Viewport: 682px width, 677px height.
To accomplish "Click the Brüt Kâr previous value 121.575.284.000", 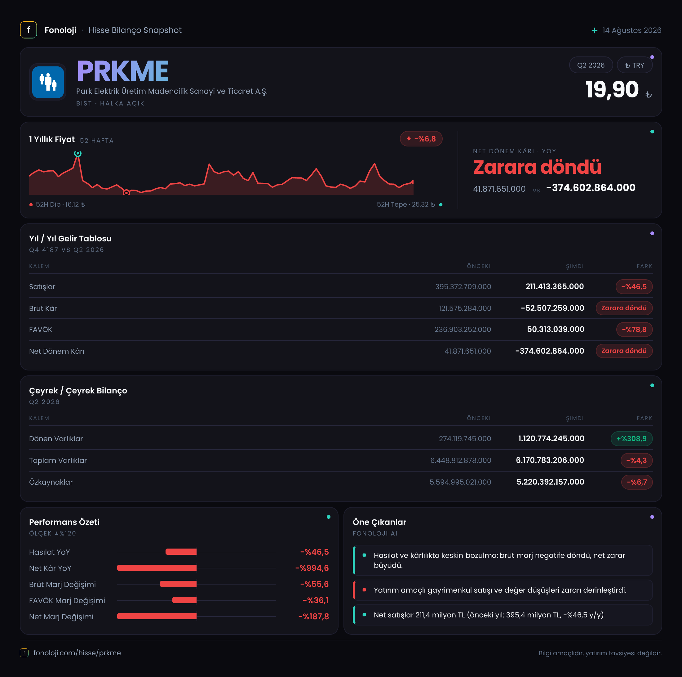I will point(465,308).
